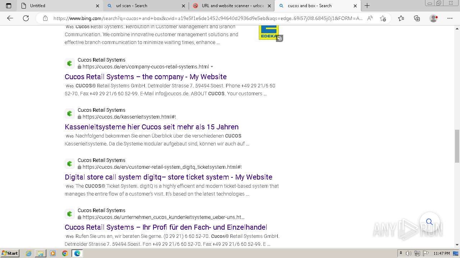Close the Untitled tab
460x258 pixels.
[97, 6]
